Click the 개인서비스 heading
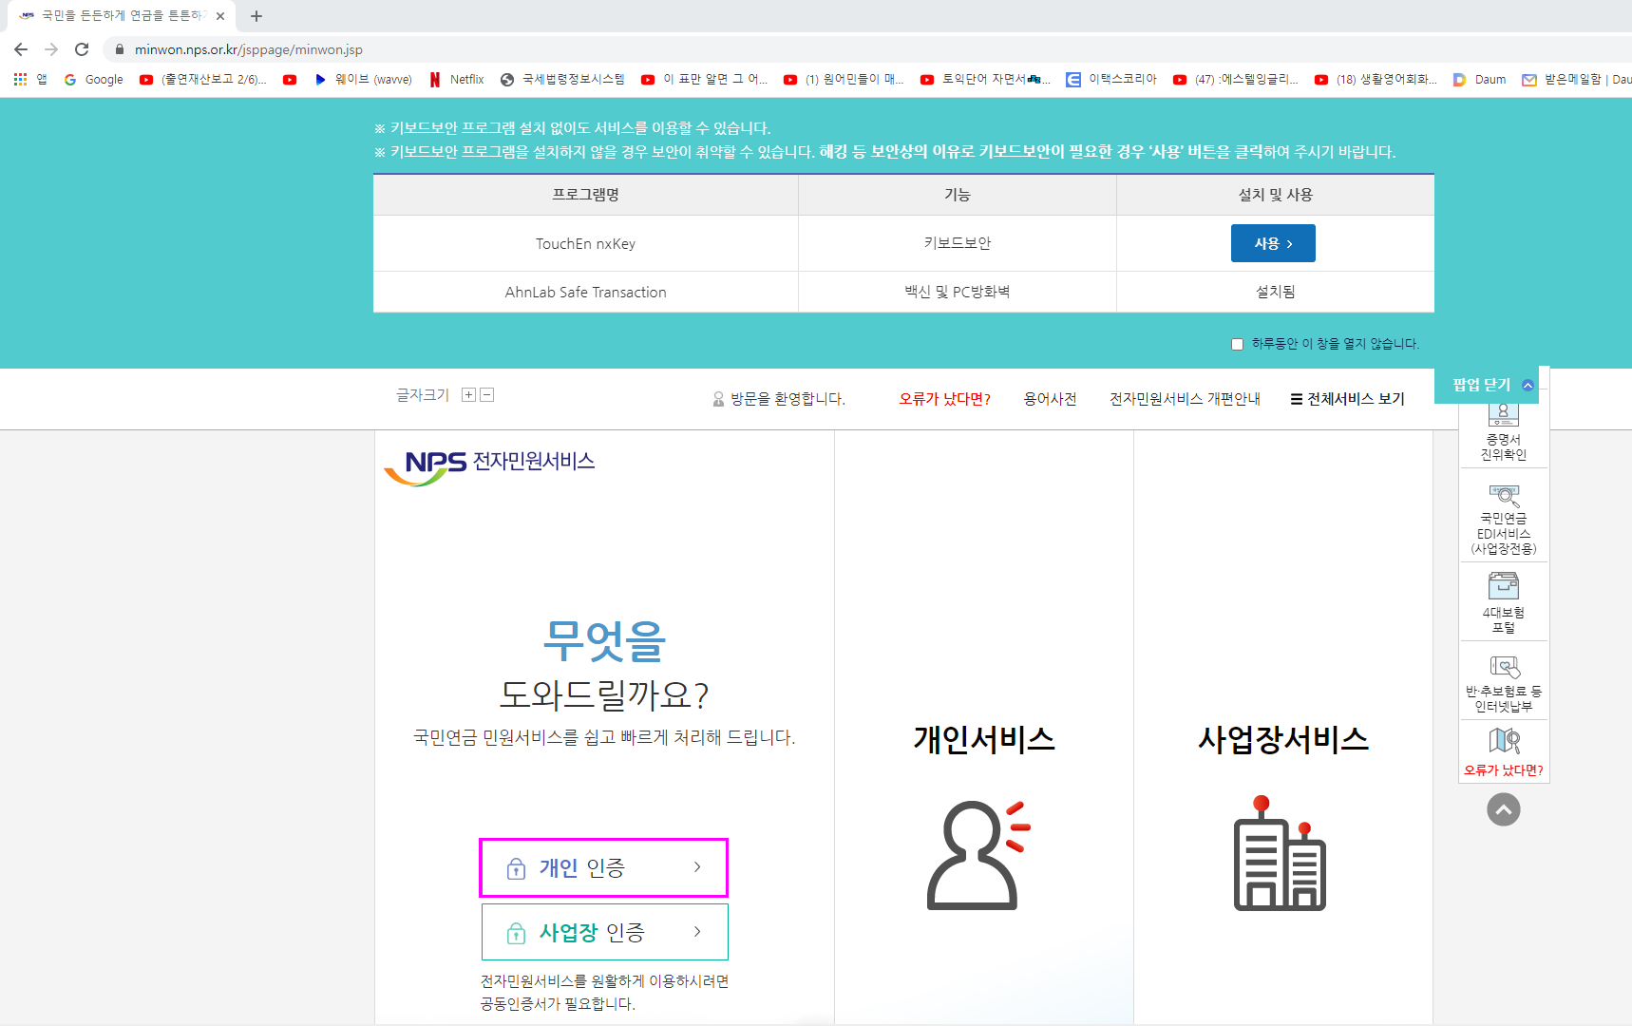This screenshot has height=1026, width=1632. coord(984,739)
